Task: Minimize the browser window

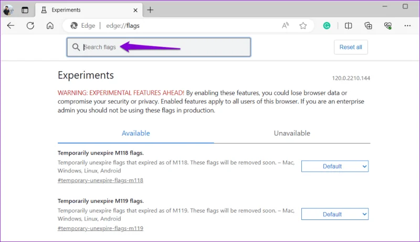Action: click(x=385, y=6)
